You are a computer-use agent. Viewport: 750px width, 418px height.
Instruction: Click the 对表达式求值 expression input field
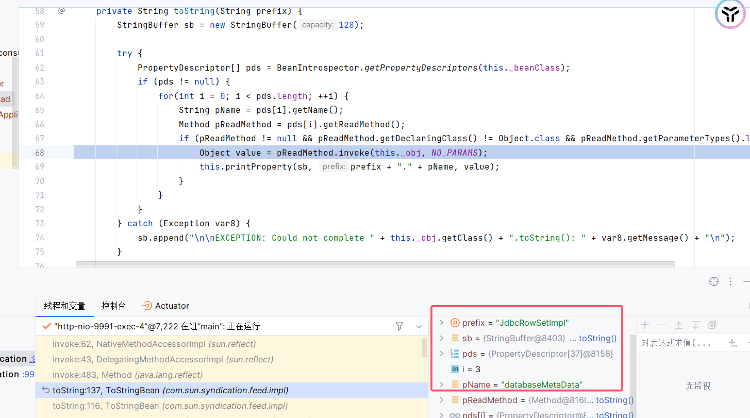[x=676, y=343]
